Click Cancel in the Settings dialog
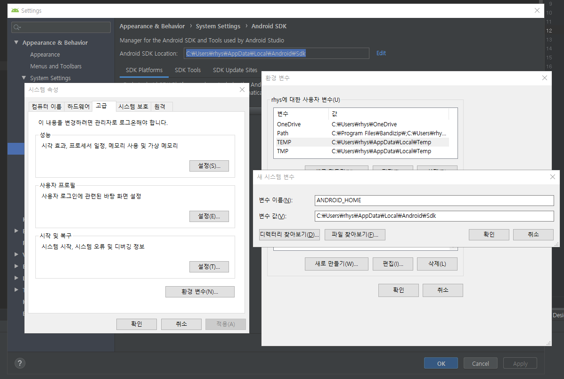 480,363
